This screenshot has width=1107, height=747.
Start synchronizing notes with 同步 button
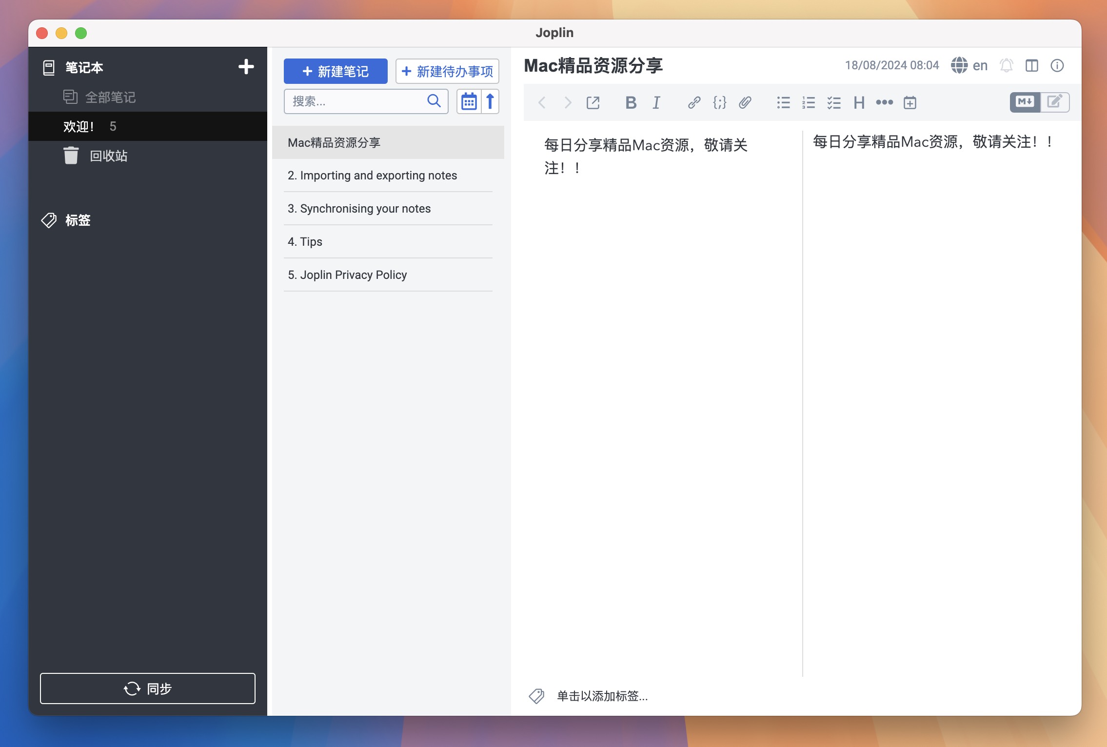(147, 688)
